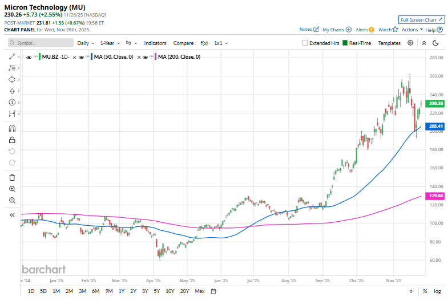448x301 pixels.
Task: Delete drawings with the trash icon
Action: pyautogui.click(x=12, y=177)
